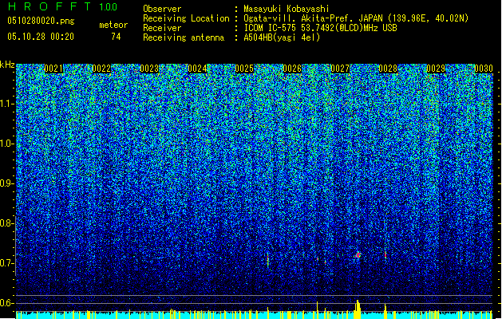Click the 0.6 kHz axis label
The width and height of the screenshot is (502, 319).
(6, 303)
